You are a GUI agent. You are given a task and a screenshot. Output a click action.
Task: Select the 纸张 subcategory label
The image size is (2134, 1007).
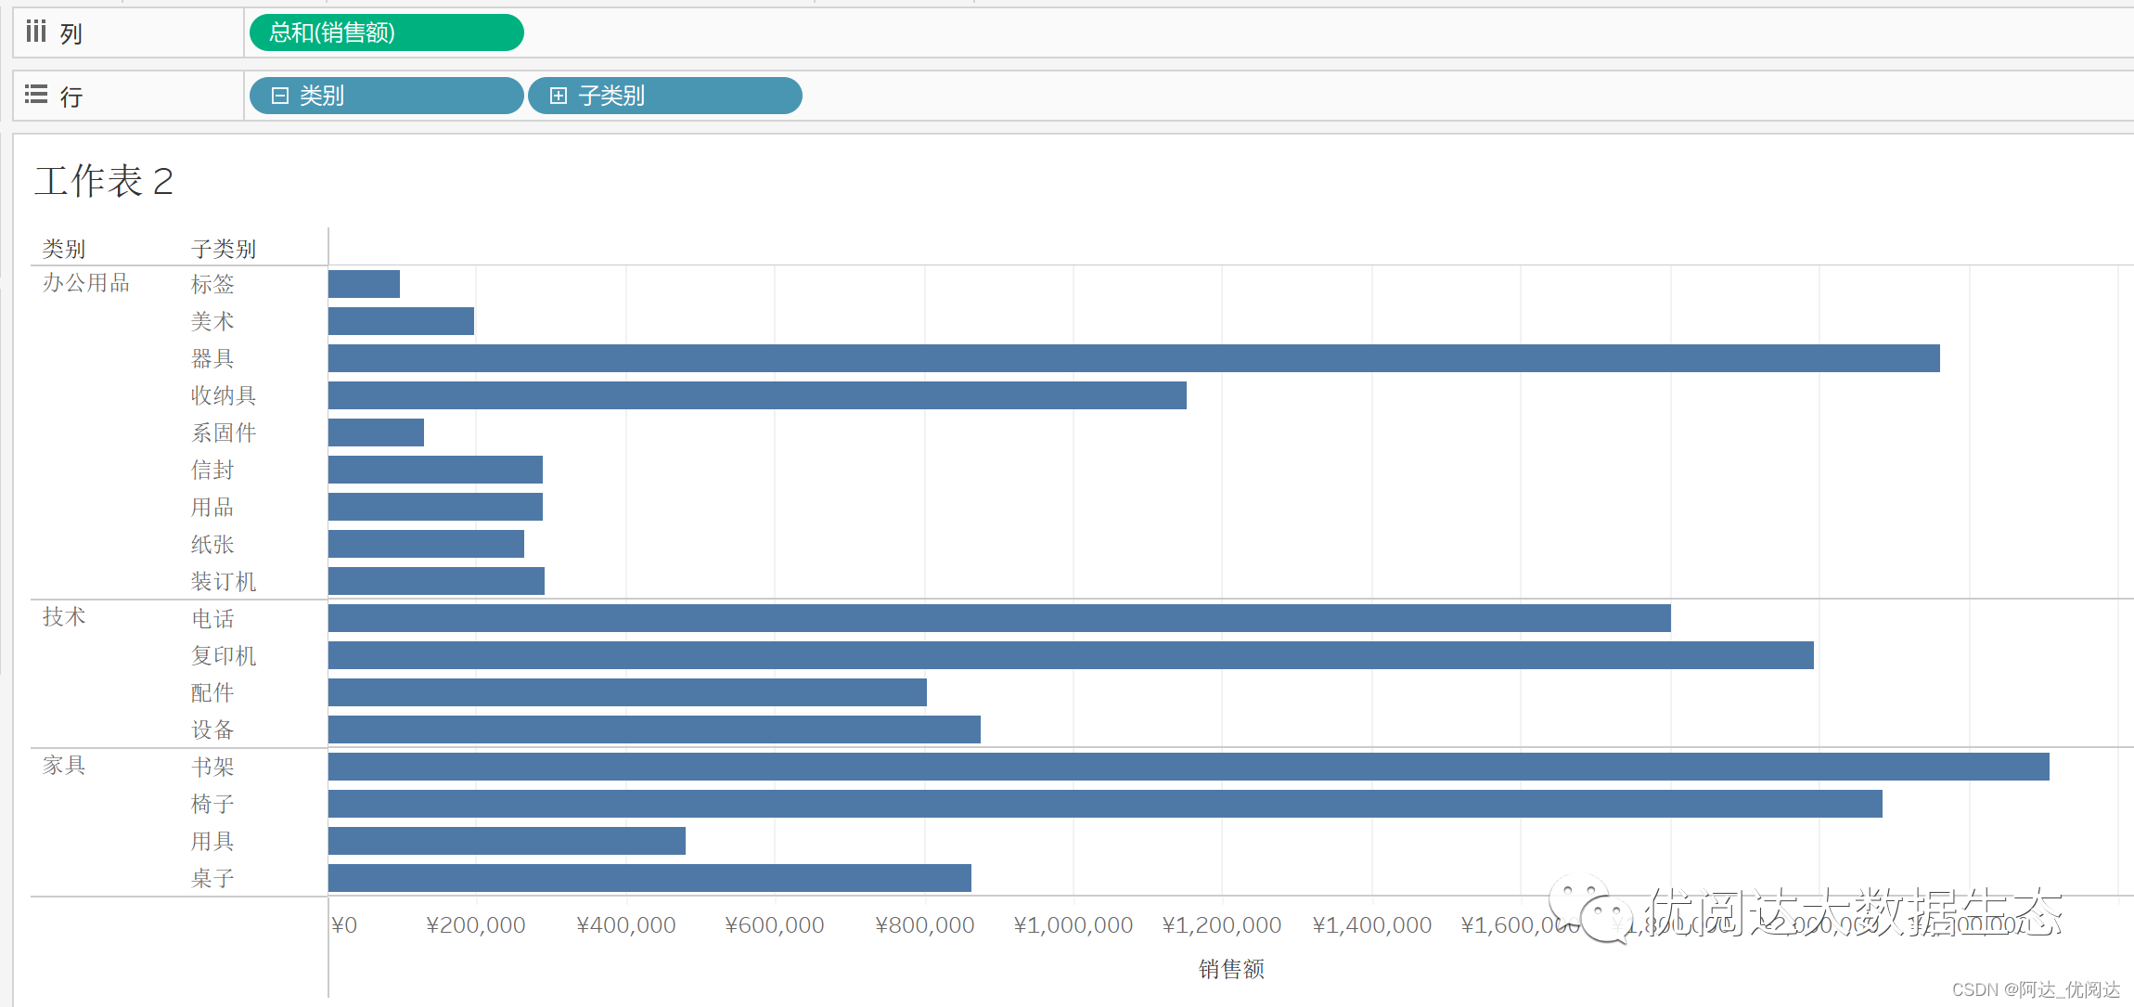pos(212,544)
